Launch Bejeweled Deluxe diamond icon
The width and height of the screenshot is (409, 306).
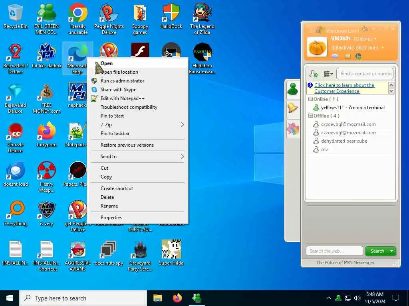16,98
